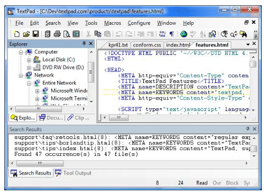Open the Macros menu

113,23
